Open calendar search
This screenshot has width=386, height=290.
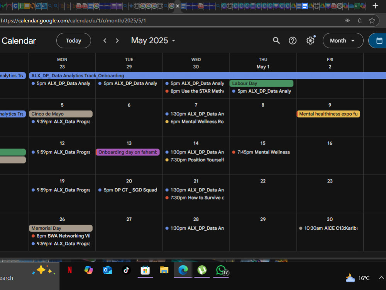coord(276,41)
